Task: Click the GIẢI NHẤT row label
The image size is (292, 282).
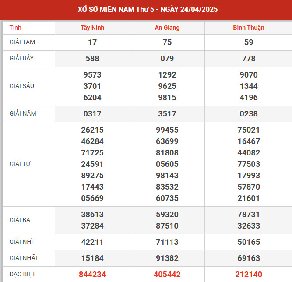Action: pyautogui.click(x=24, y=258)
